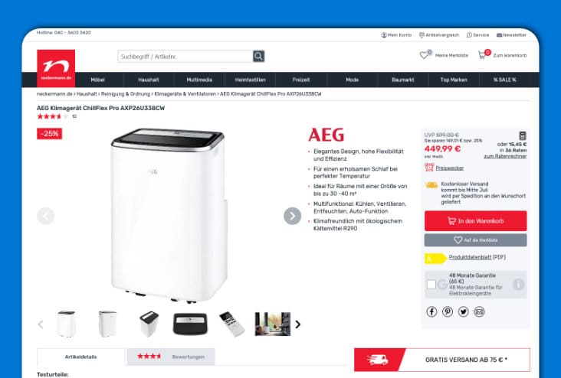This screenshot has width=561, height=378.
Task: Click the heart icon for Meine Merkliste
Action: 424,55
